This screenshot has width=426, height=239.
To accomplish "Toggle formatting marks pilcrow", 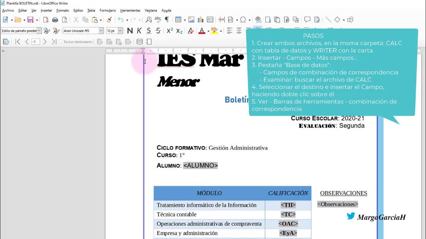I will [167, 20].
